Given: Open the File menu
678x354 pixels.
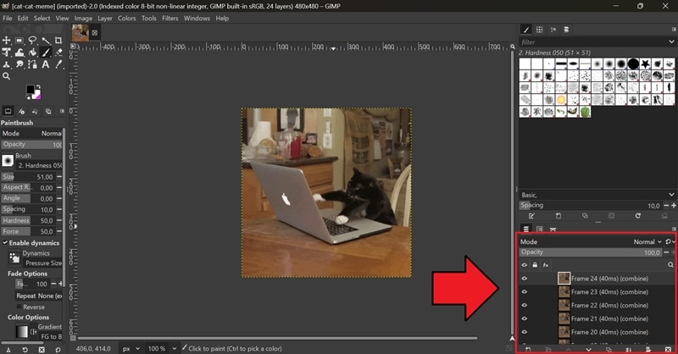Looking at the screenshot, I should coord(8,18).
